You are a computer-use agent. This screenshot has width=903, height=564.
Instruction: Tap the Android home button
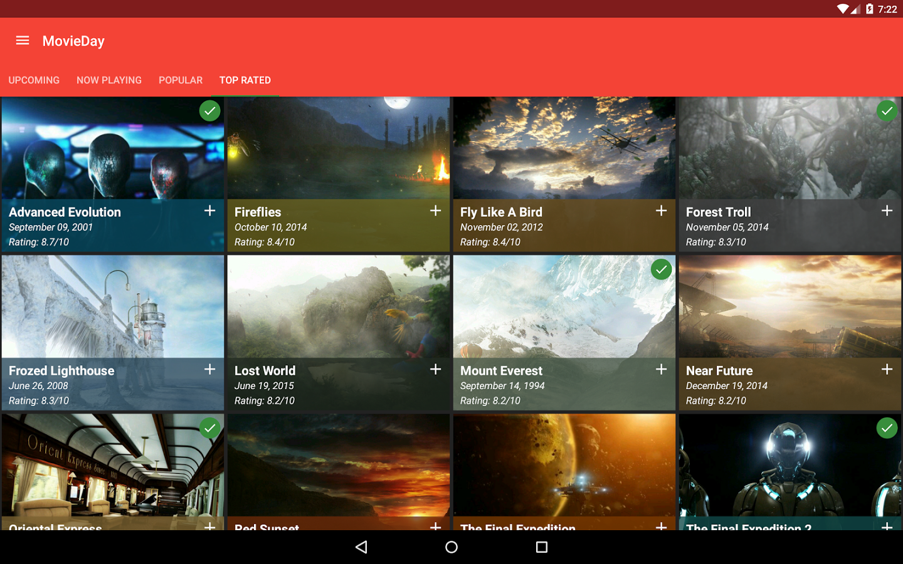451,547
